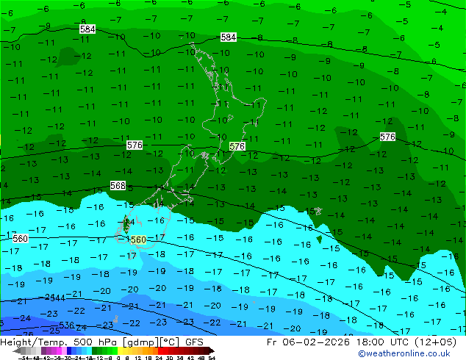The image size is (466, 360).
Task: Click the right arrow end of color scale
Action: point(212,350)
